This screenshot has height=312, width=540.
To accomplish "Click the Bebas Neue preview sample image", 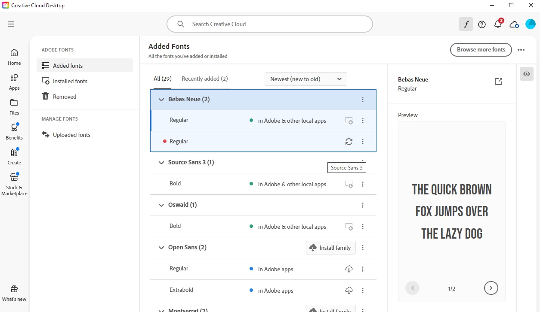I will (452, 212).
